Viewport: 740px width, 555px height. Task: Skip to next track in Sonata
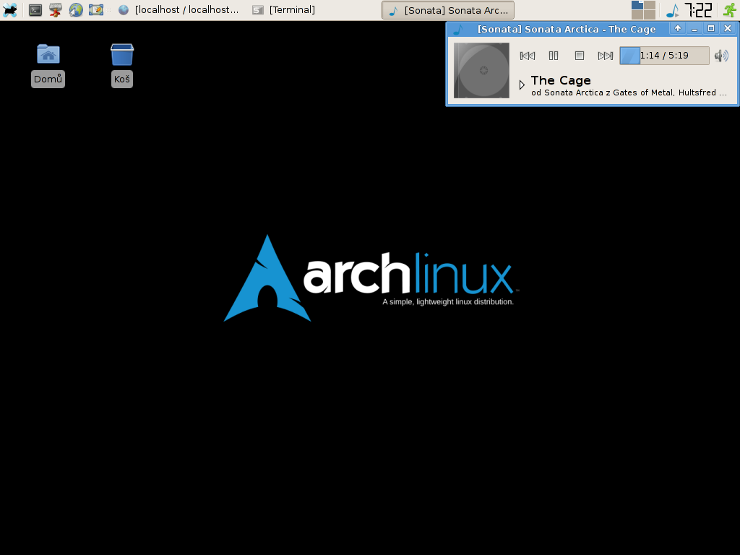(606, 56)
